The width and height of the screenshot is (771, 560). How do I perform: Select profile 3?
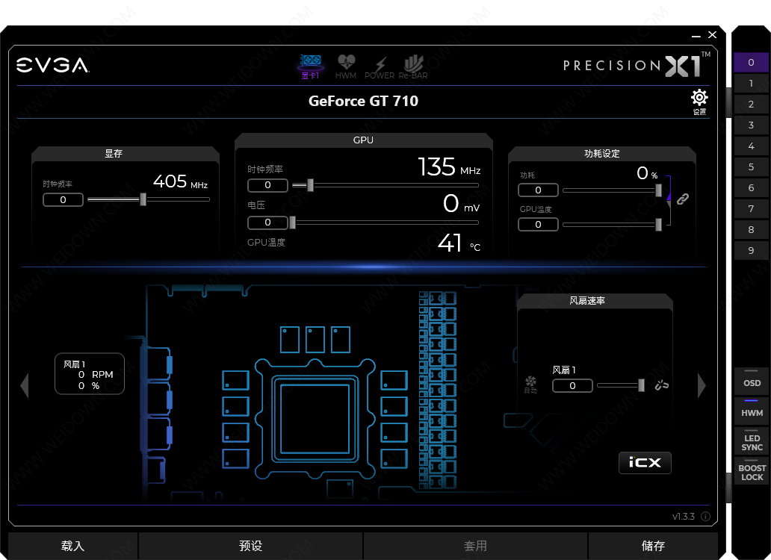click(751, 125)
